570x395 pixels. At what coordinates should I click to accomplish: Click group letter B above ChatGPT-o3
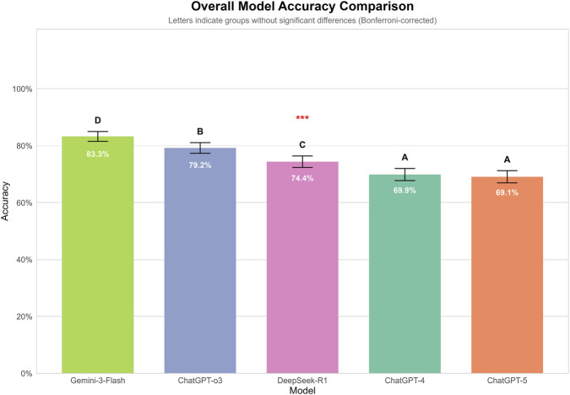coord(200,132)
